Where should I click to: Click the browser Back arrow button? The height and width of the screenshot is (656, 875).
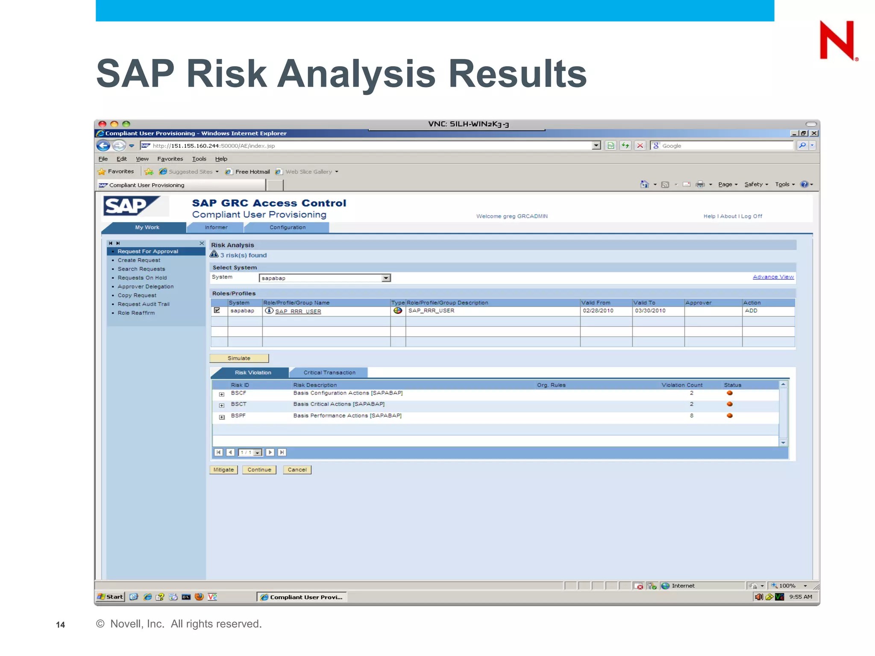point(103,146)
